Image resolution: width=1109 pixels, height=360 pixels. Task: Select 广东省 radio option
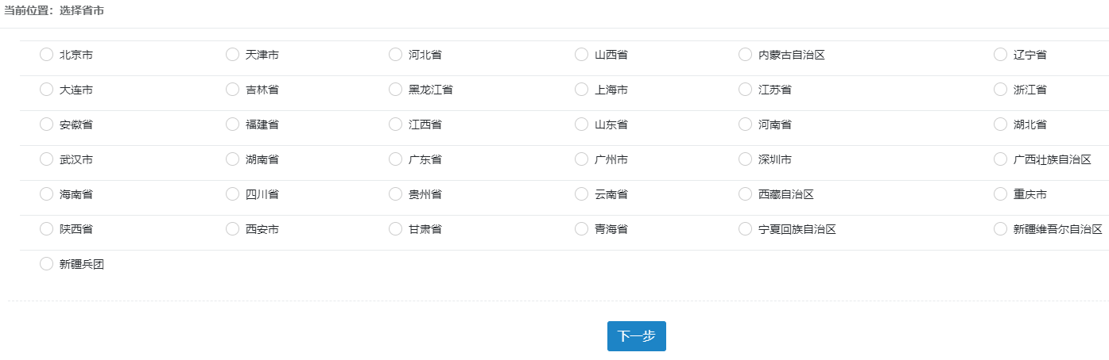tap(395, 159)
